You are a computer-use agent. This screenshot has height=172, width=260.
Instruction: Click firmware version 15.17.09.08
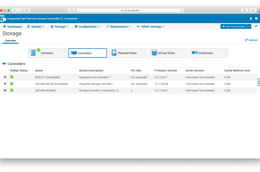[161, 84]
